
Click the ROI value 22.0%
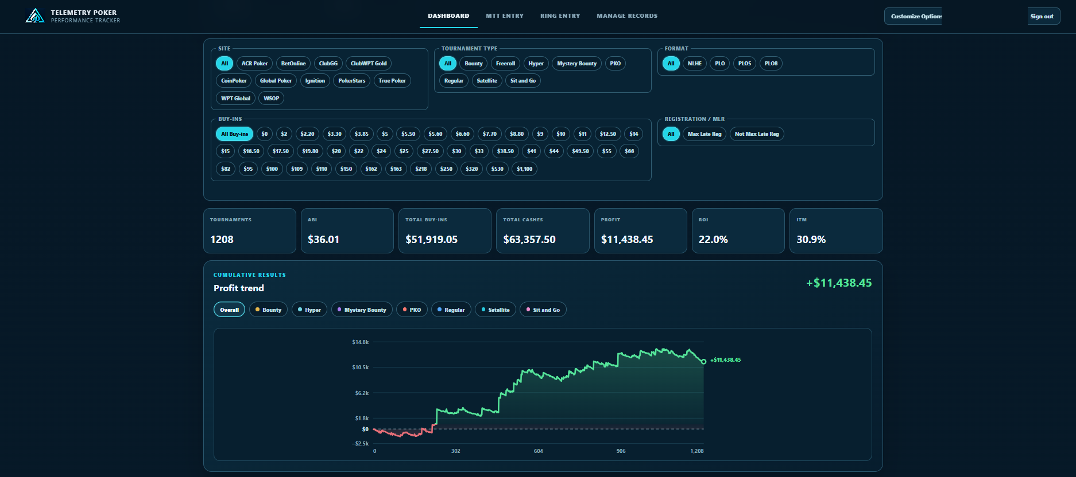tap(713, 240)
